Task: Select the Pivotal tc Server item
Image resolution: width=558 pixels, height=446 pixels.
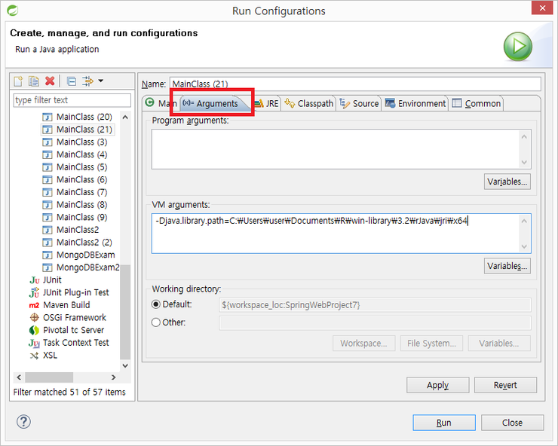Action: [x=73, y=330]
